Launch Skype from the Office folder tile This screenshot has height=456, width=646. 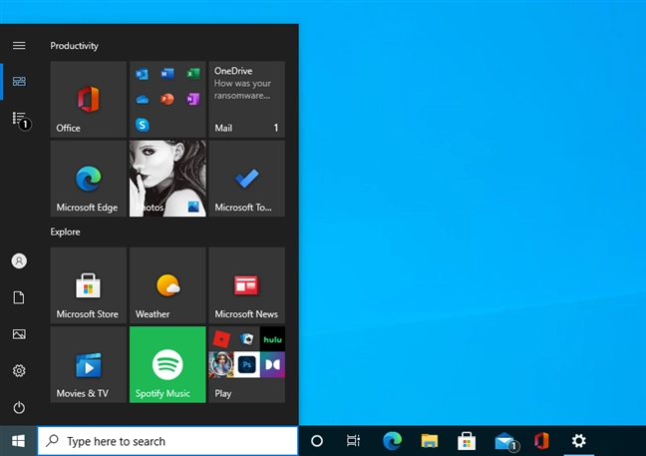(x=143, y=125)
